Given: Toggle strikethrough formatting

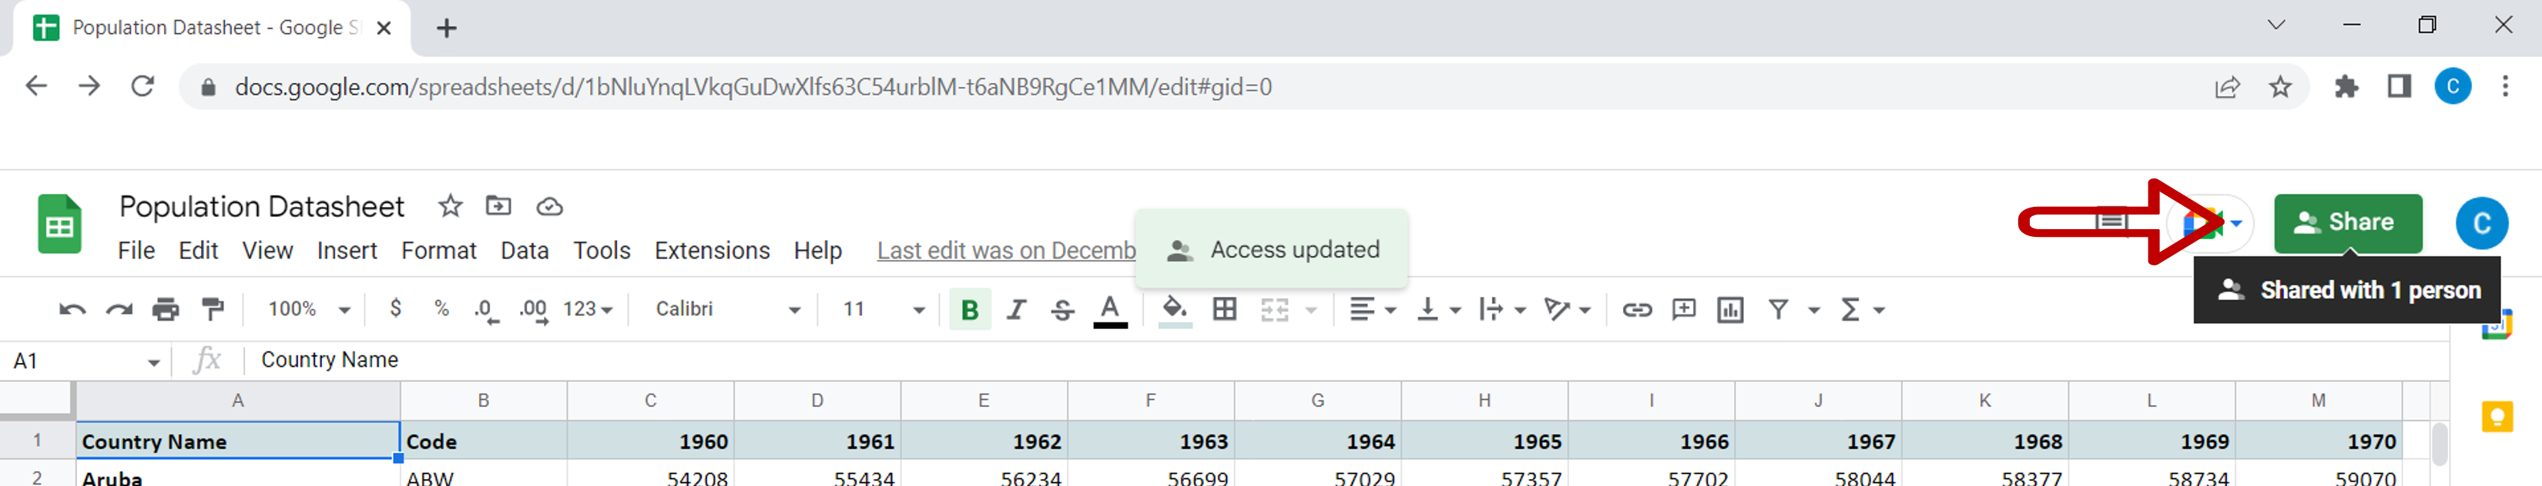Looking at the screenshot, I should tap(1061, 310).
